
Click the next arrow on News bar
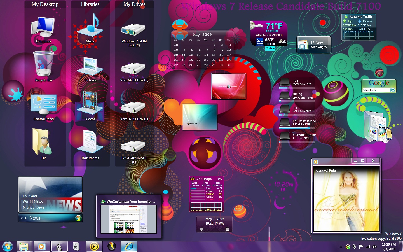click(26, 218)
